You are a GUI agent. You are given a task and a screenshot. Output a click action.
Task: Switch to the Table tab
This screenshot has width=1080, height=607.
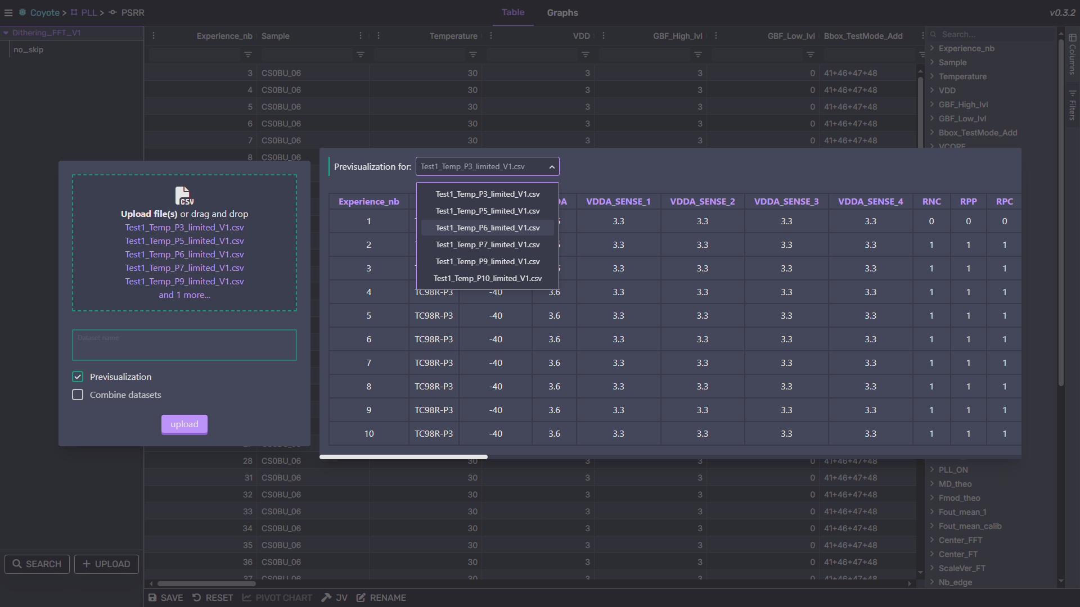tap(513, 12)
